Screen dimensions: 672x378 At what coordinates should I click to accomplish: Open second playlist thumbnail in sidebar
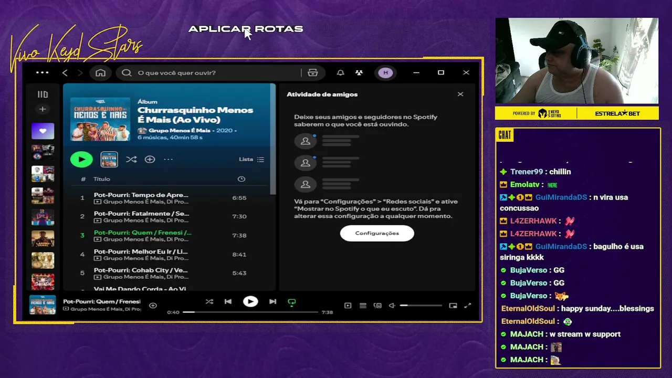pyautogui.click(x=43, y=152)
